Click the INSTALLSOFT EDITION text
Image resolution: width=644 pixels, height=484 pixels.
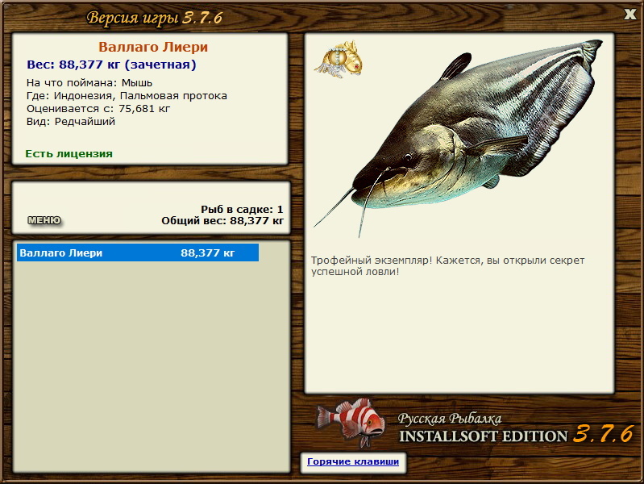pyautogui.click(x=484, y=436)
